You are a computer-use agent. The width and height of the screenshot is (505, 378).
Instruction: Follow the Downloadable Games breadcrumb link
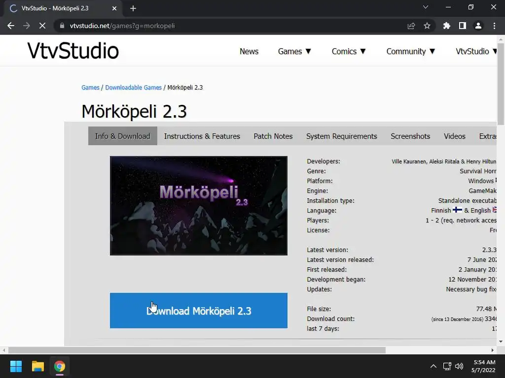[133, 88]
